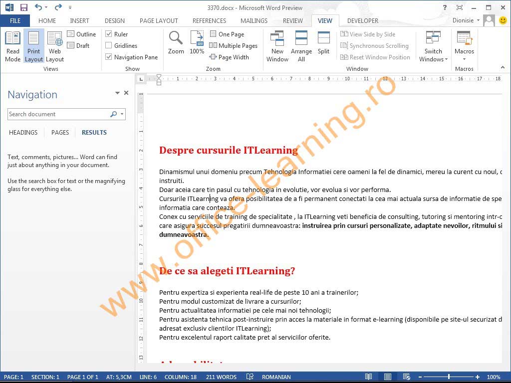Open the INSERT tab
Image resolution: width=511 pixels, height=383 pixels.
(79, 20)
